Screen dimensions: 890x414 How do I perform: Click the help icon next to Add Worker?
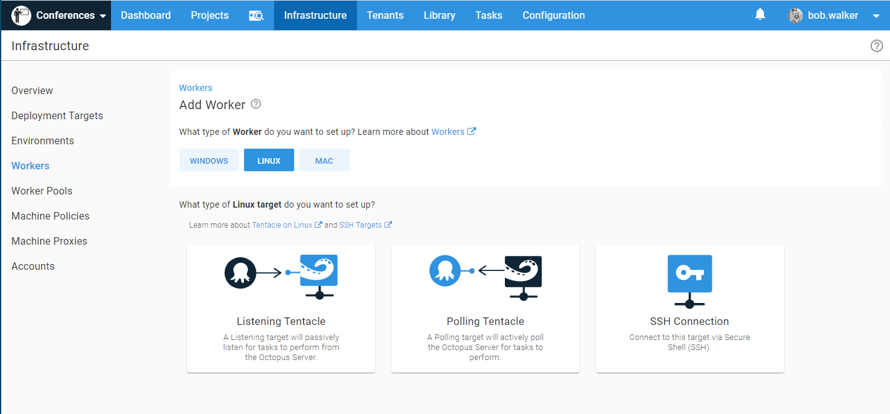pos(256,104)
